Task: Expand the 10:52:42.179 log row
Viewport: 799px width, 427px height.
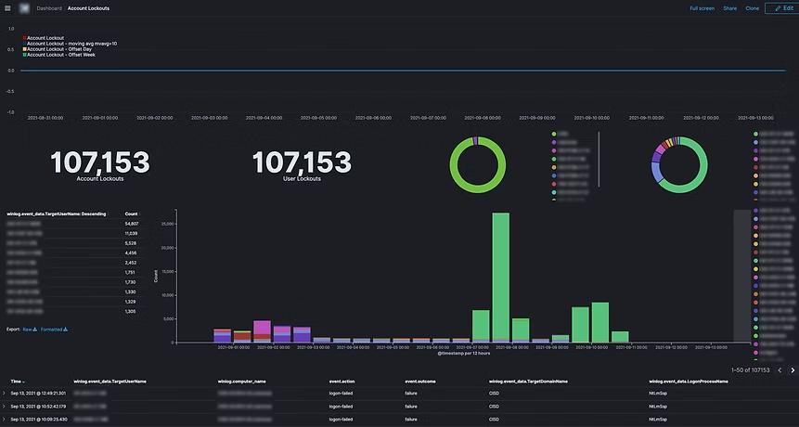Action: (4, 407)
